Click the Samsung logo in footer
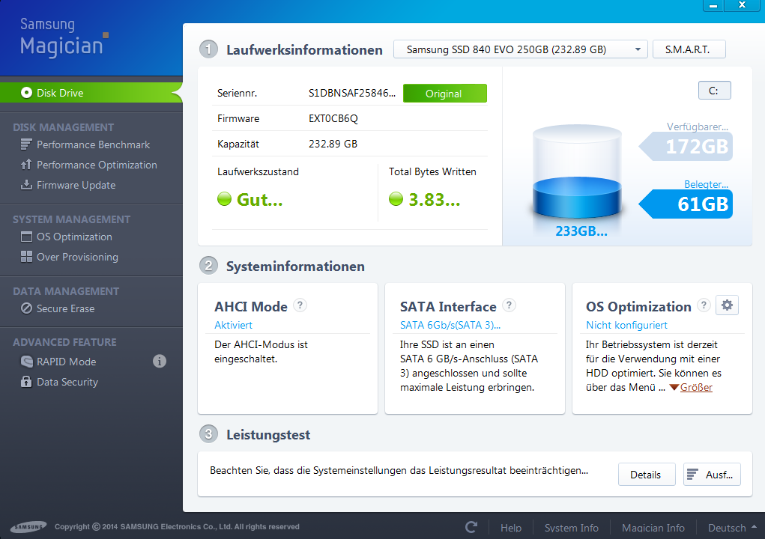This screenshot has width=765, height=539. 28,527
